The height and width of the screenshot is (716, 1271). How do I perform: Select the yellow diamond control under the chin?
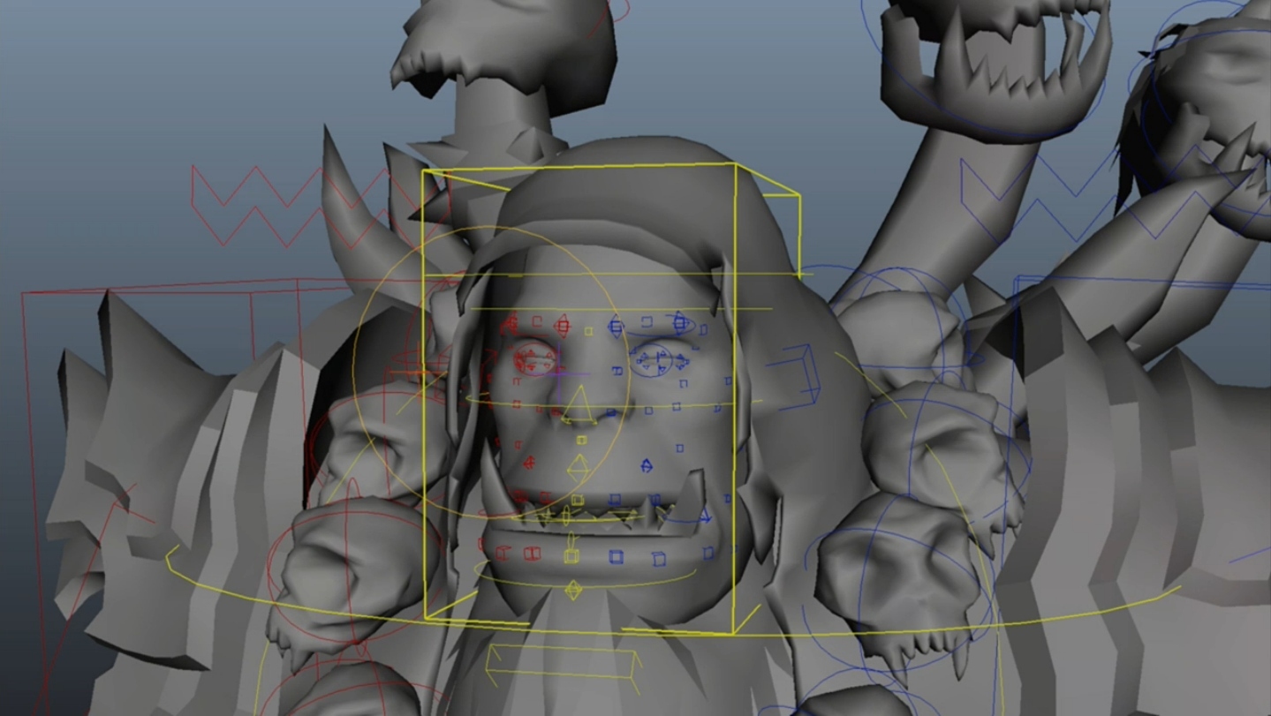[573, 589]
